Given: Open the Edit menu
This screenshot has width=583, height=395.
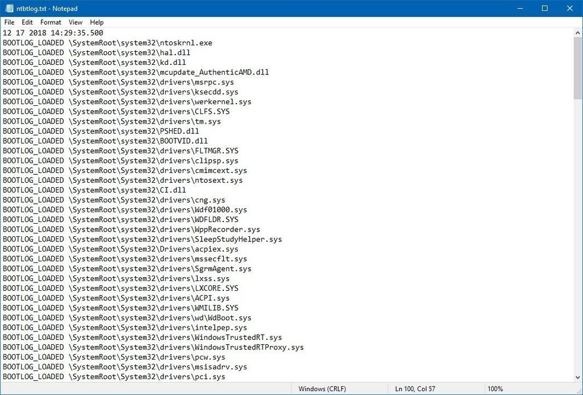Looking at the screenshot, I should pos(27,22).
